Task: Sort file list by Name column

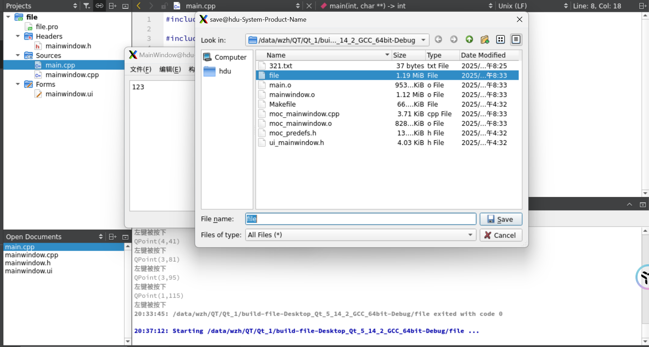Action: coord(324,55)
